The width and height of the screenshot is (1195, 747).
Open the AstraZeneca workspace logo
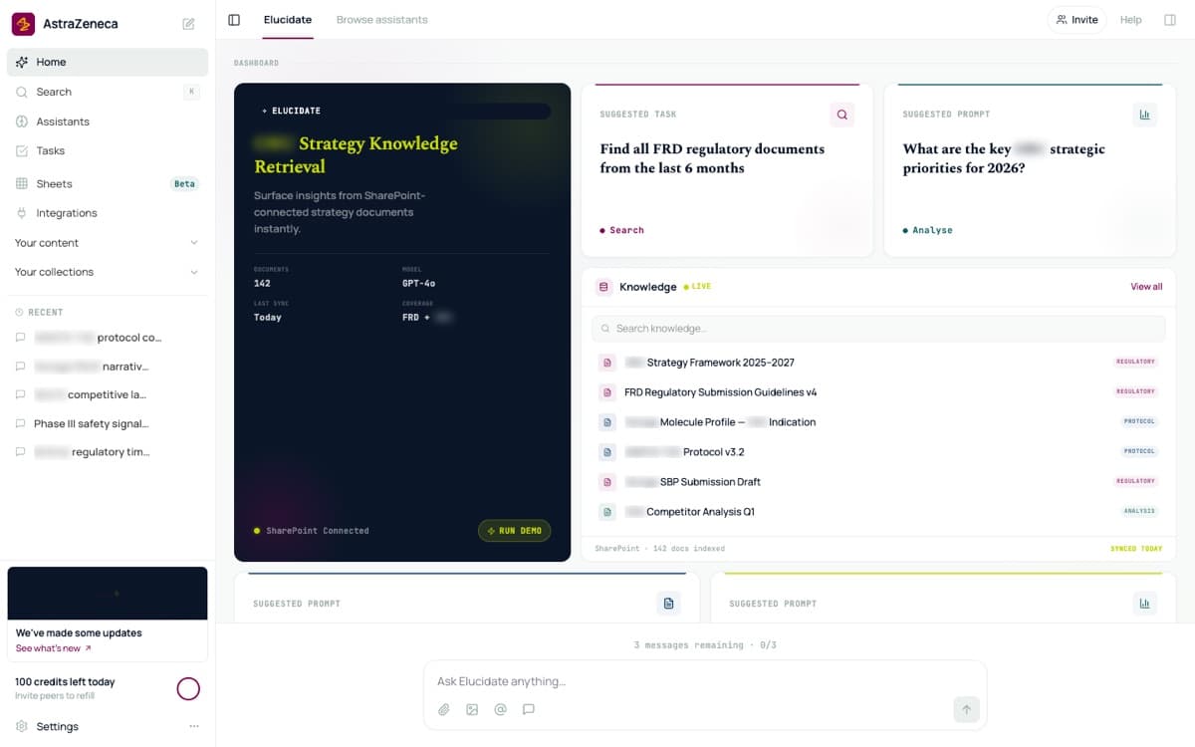23,23
